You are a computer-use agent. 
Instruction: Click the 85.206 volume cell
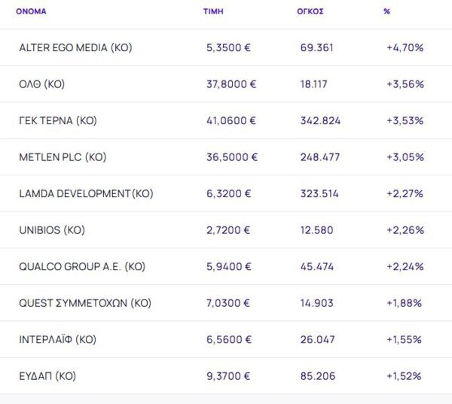coord(317,376)
